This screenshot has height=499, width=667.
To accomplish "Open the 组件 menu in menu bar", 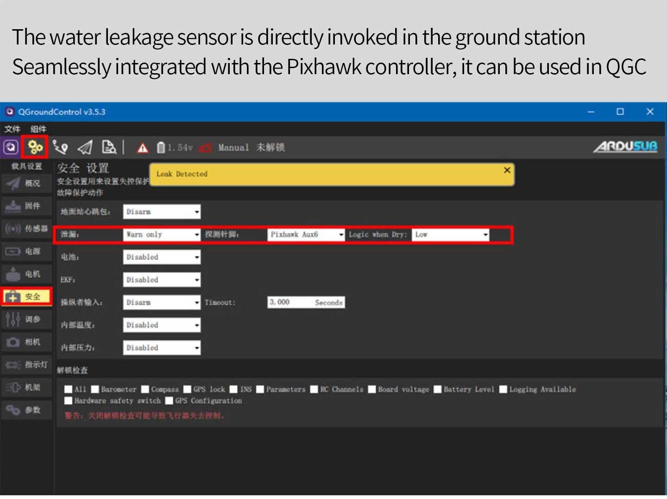I will coord(38,129).
